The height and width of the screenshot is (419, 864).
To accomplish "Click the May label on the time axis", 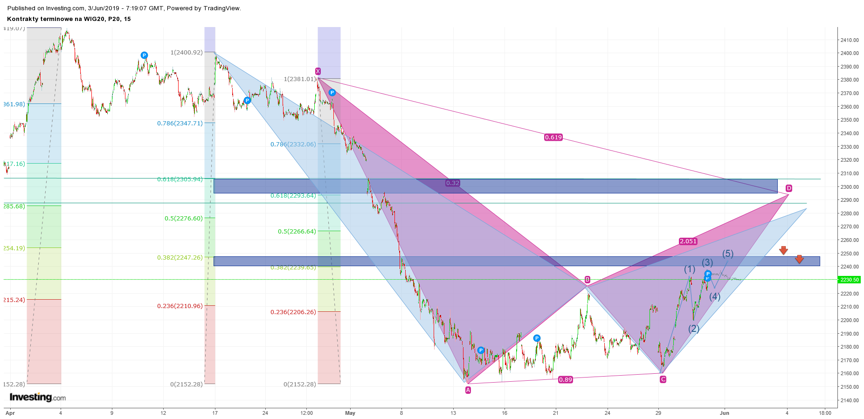I will [350, 413].
